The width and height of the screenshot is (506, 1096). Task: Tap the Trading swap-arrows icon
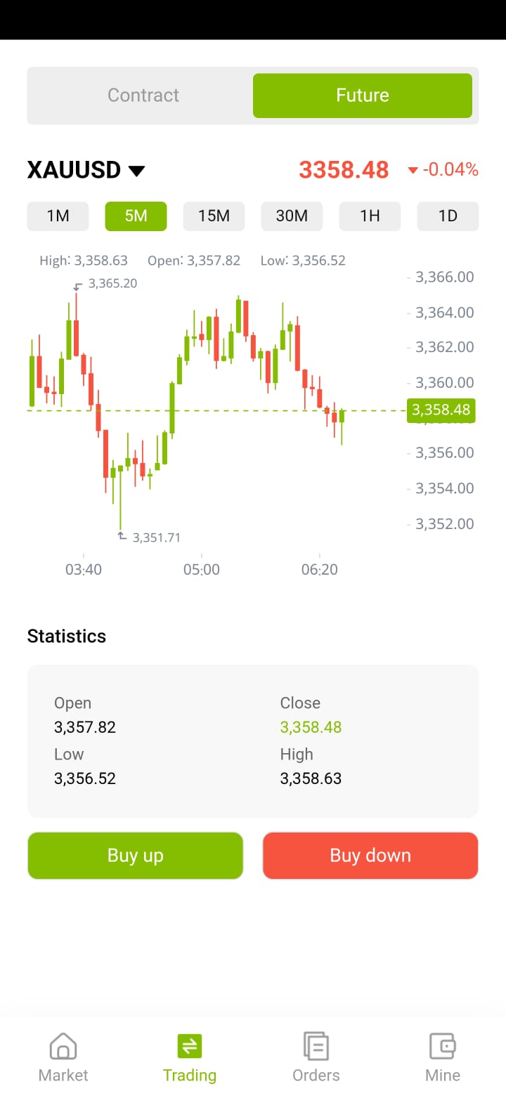(190, 1046)
